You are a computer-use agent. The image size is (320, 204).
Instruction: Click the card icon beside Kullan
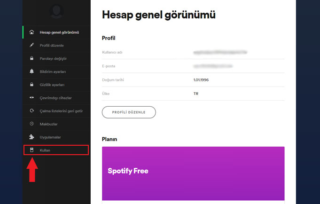tap(31, 150)
